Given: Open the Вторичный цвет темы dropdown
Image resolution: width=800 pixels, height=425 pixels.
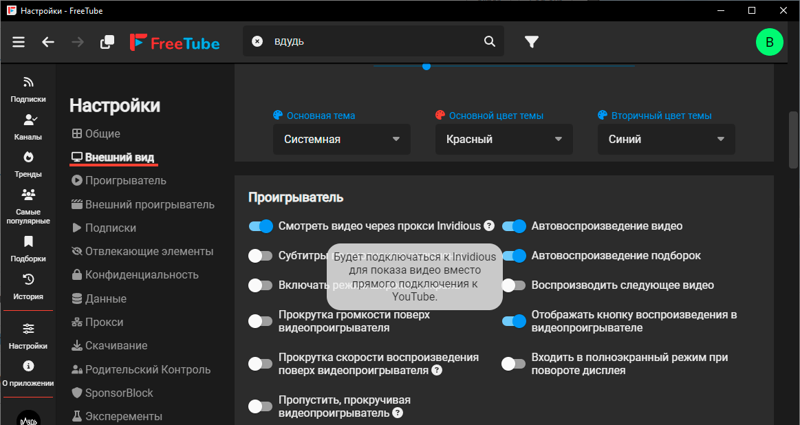Looking at the screenshot, I should (x=665, y=139).
